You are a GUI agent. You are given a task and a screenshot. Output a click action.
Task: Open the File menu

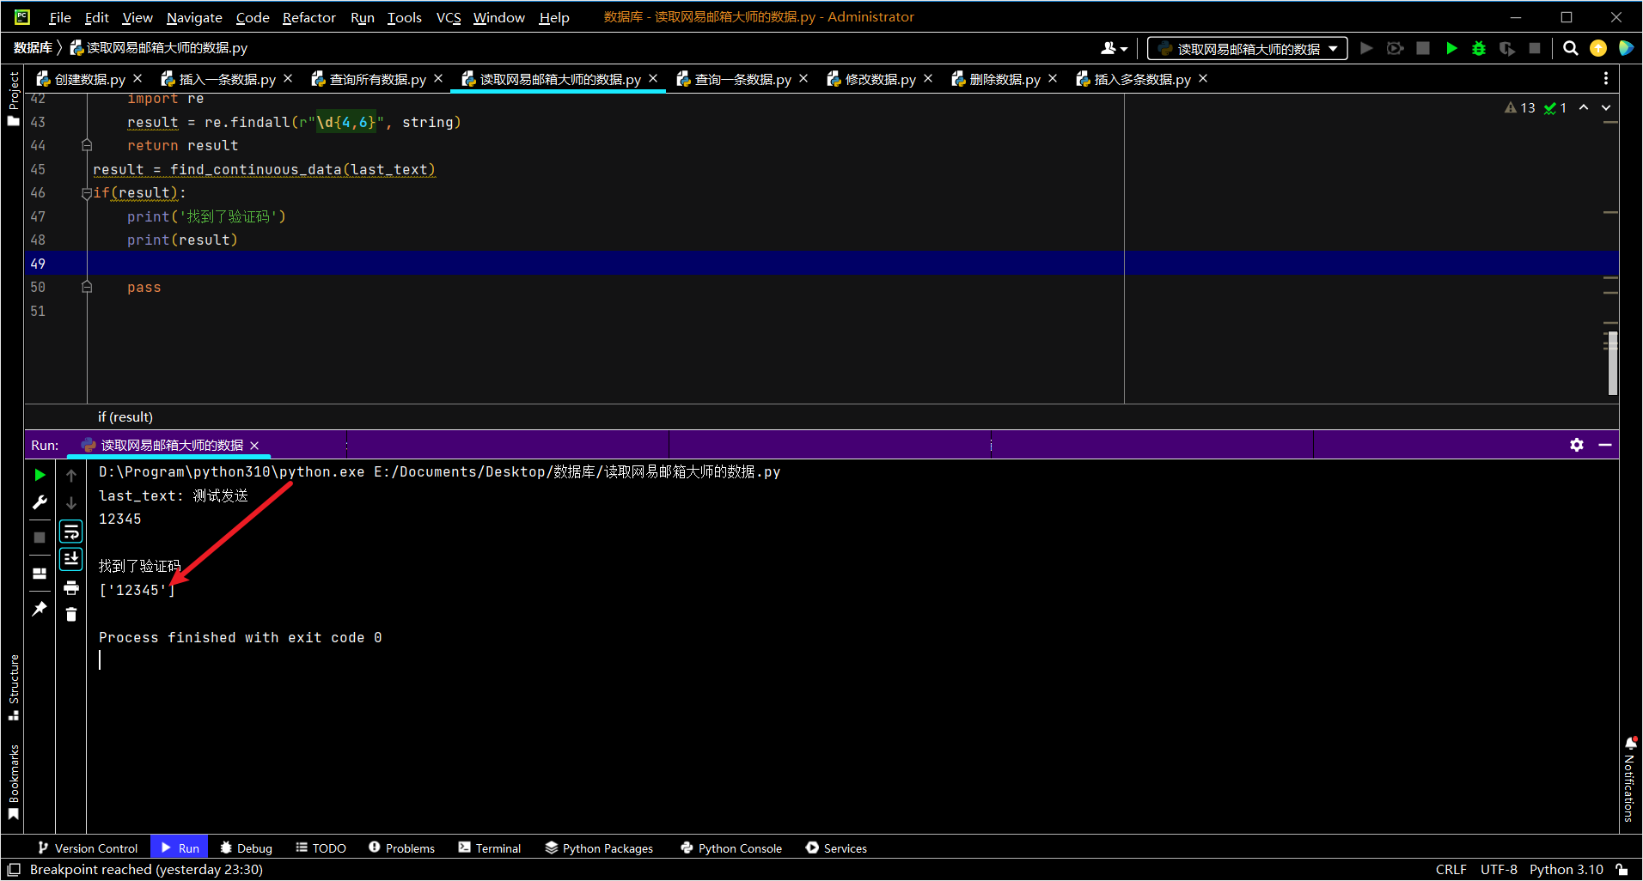[59, 17]
